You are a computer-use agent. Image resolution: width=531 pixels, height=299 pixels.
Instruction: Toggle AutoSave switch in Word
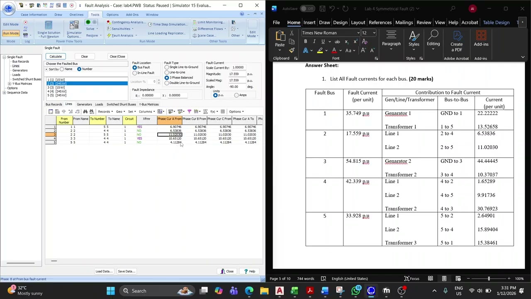(307, 9)
